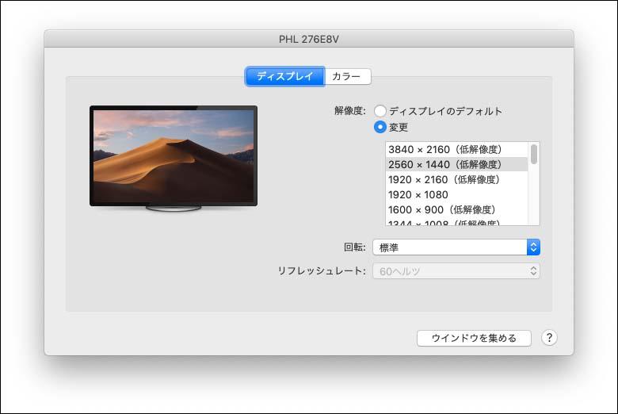Click the ウインドウを集める button
Screen dimensions: 618x414
point(474,338)
